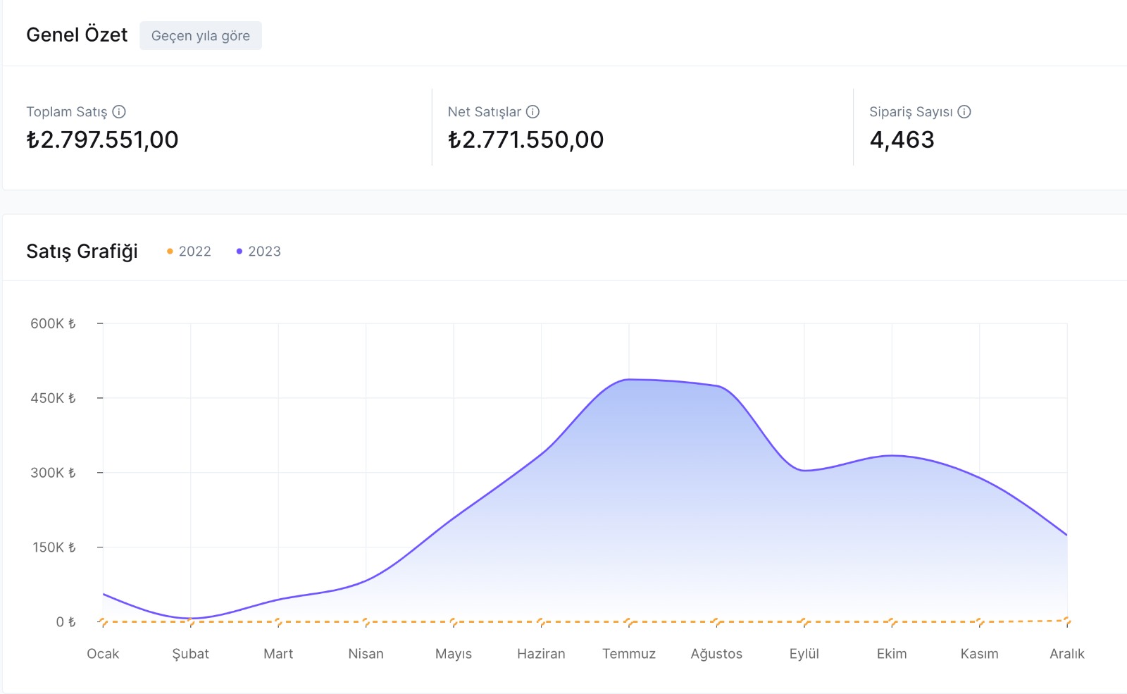Click the Ekim label on the x-axis

tap(892, 654)
